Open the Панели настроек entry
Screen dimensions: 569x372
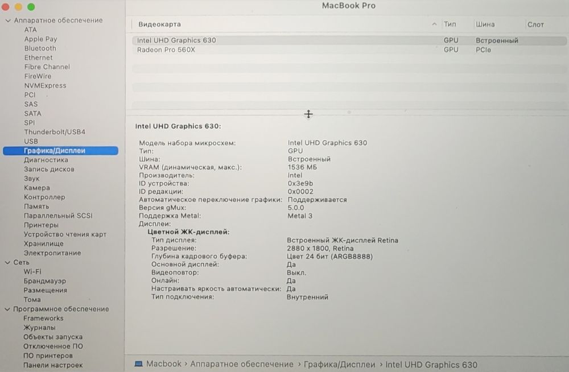pos(53,365)
